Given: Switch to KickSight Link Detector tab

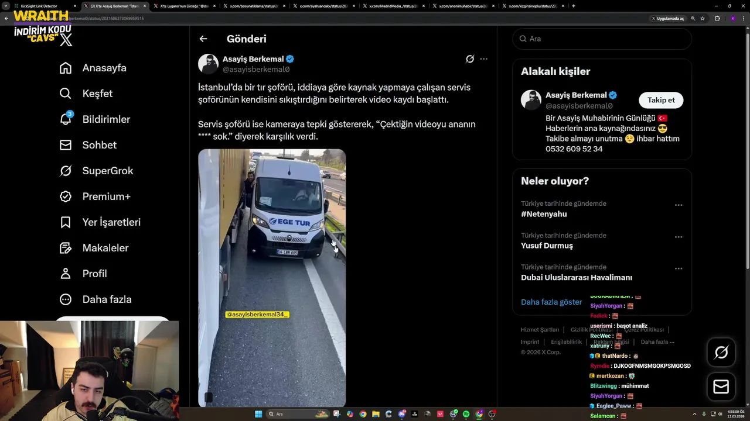Looking at the screenshot, I should click(45, 6).
